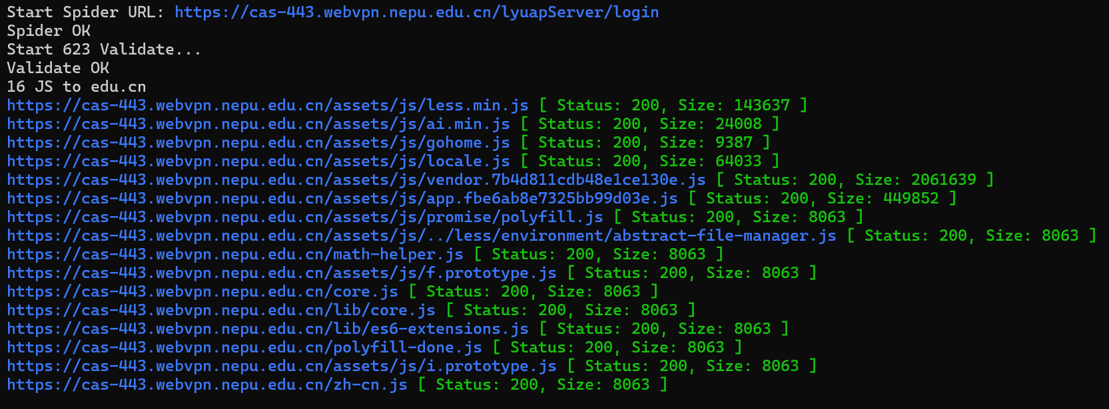Open the i.prototype.js URL

pyautogui.click(x=282, y=366)
